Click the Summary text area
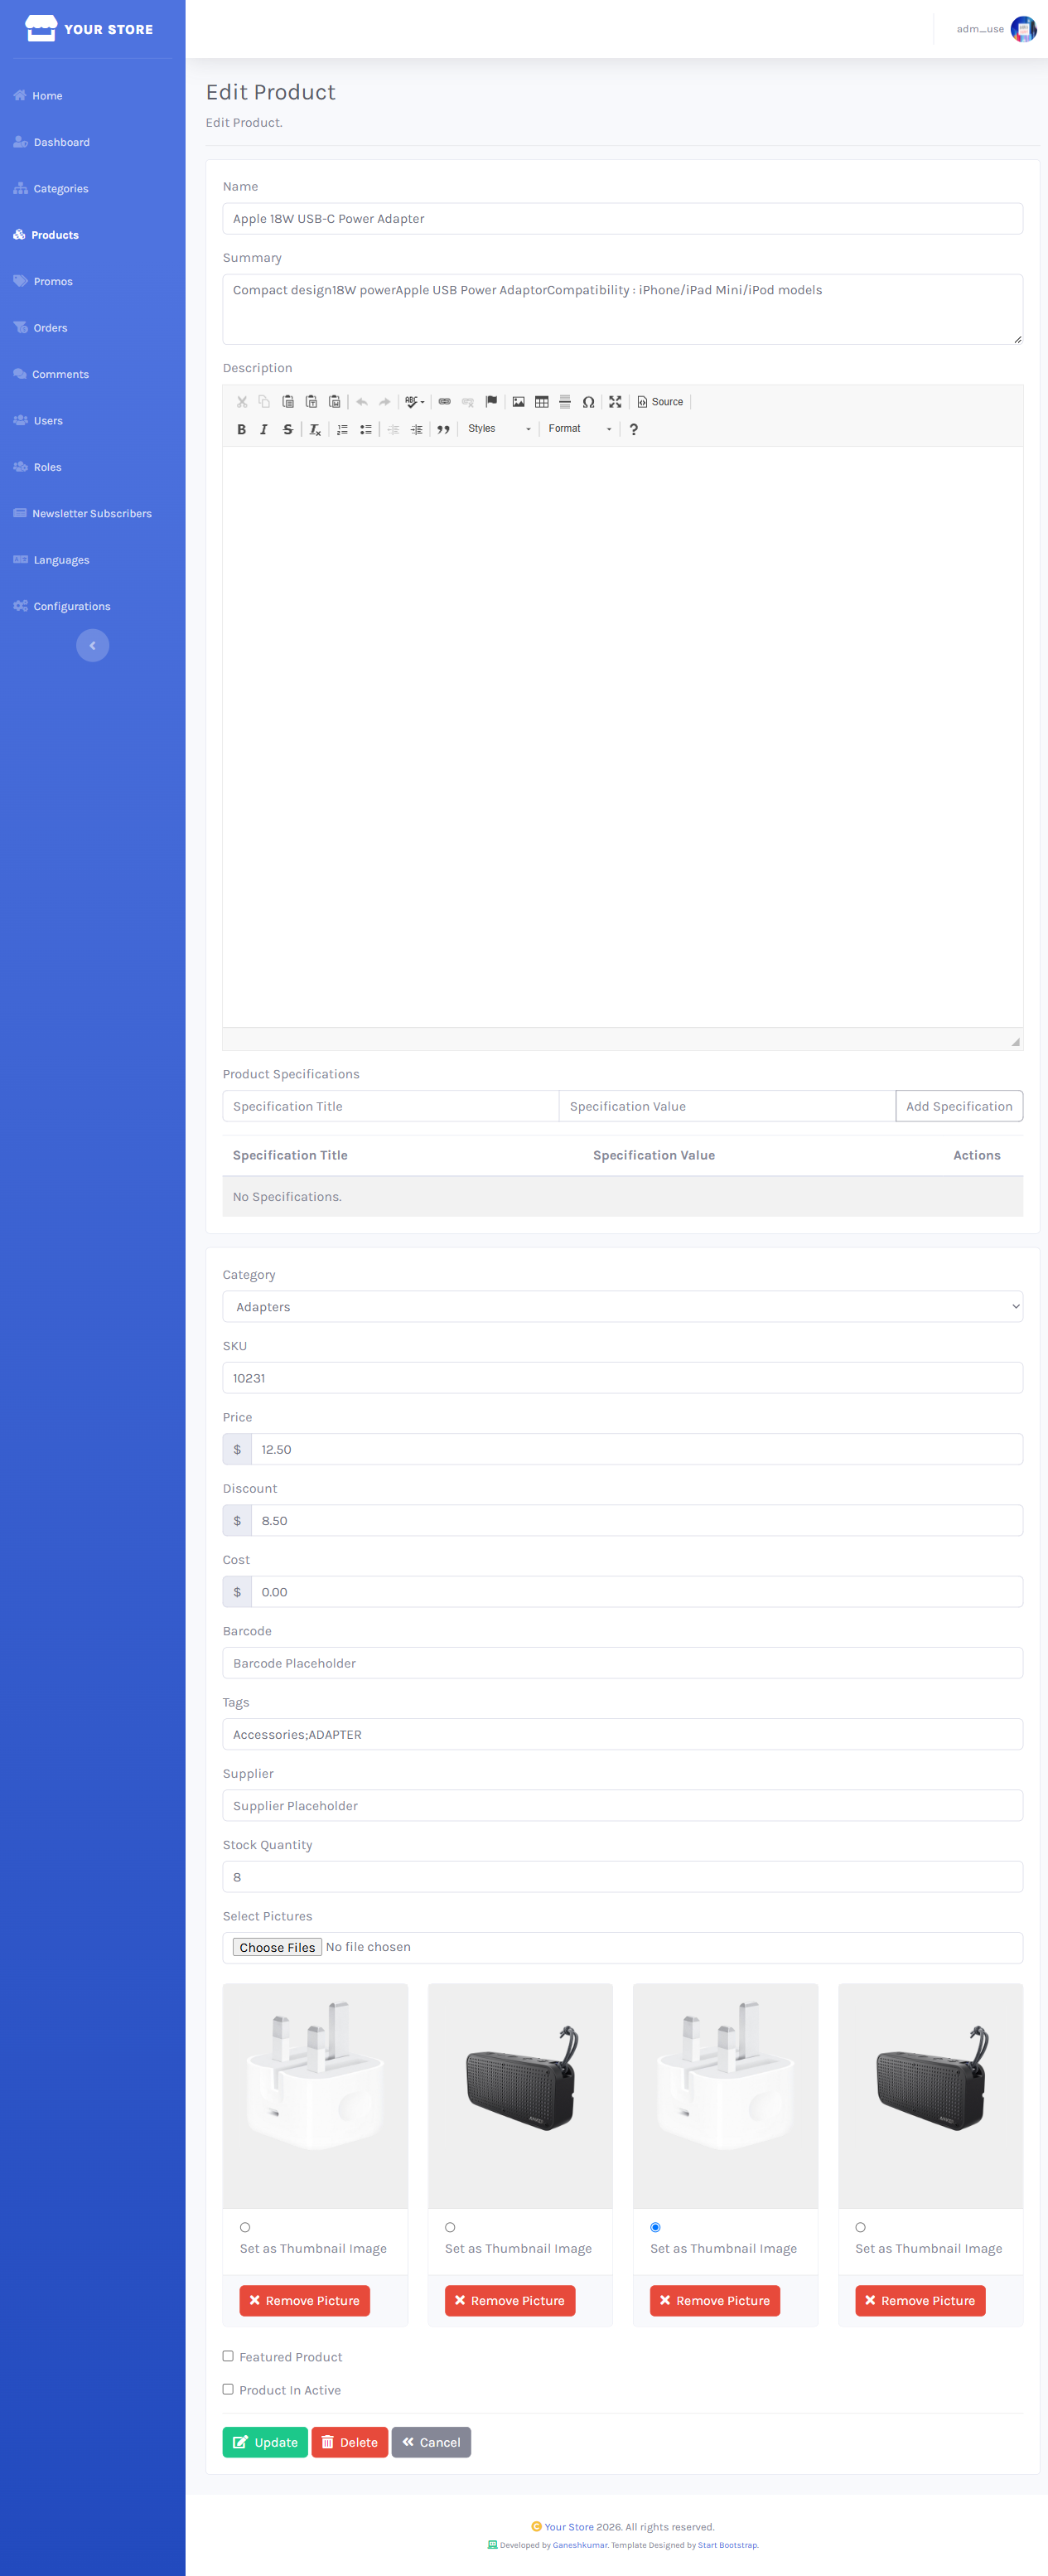The height and width of the screenshot is (2576, 1048). click(x=622, y=309)
